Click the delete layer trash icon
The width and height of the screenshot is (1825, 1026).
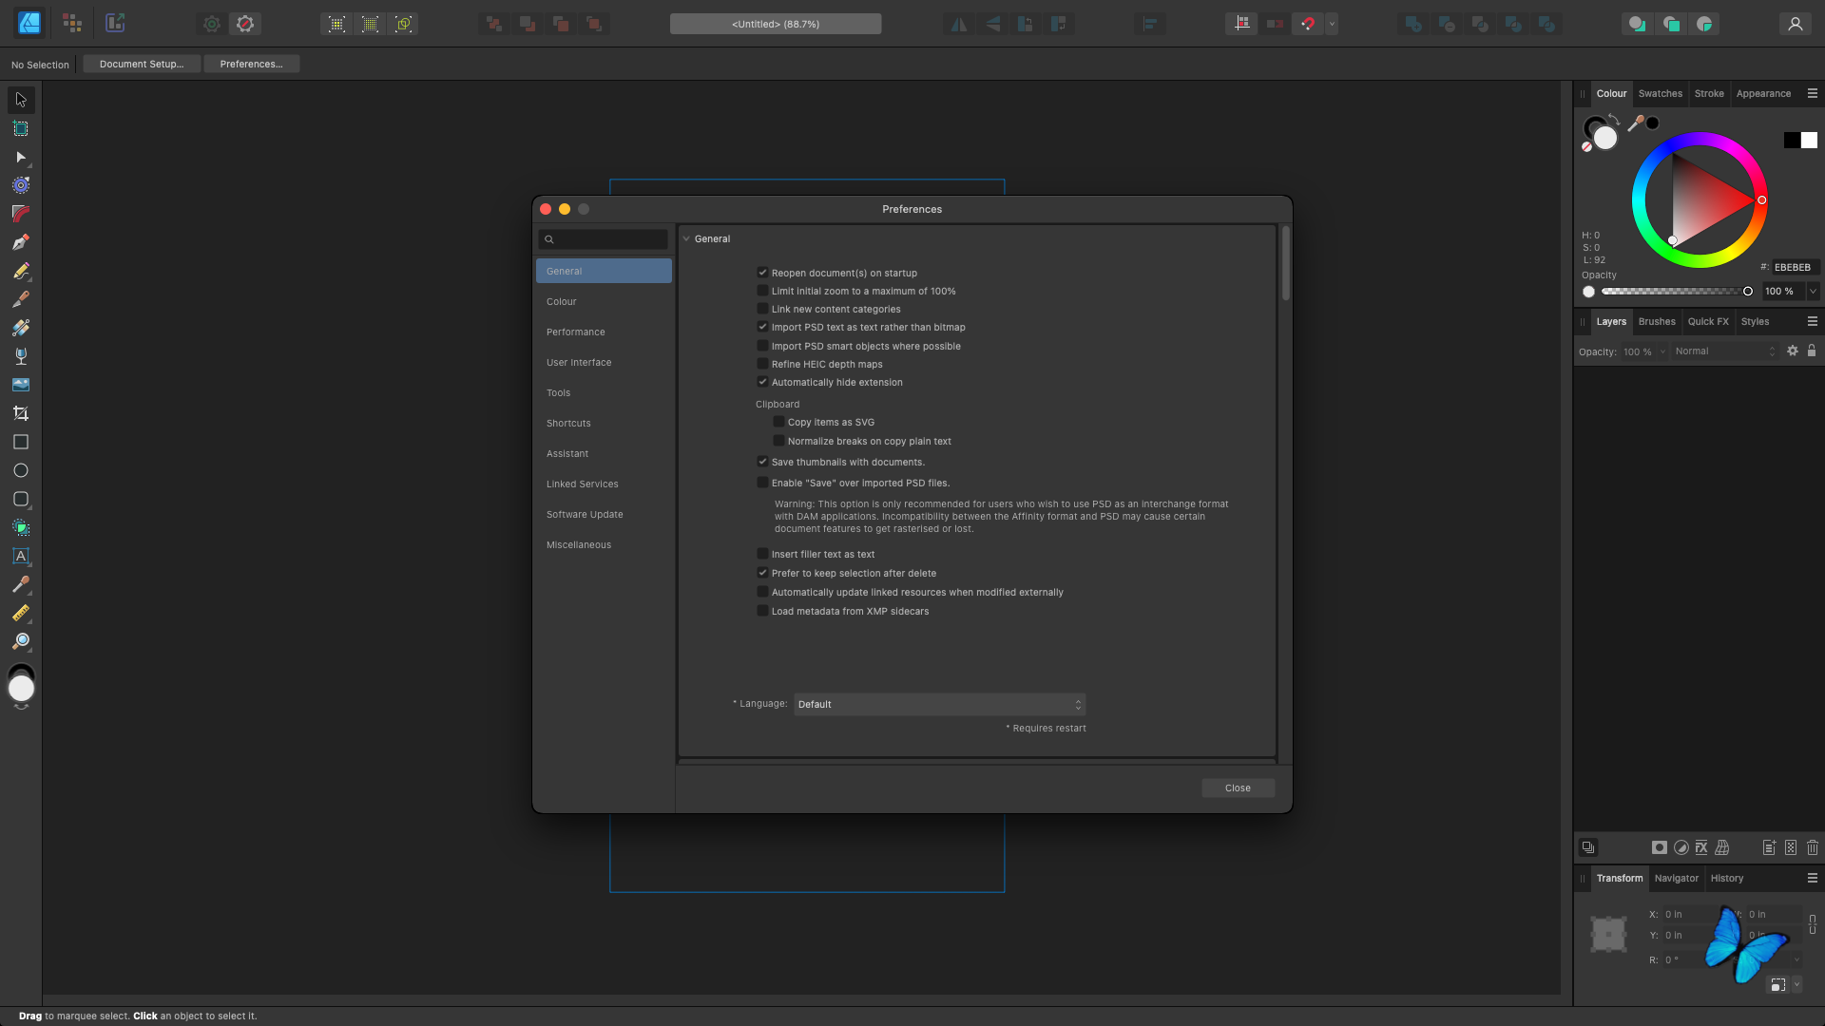(x=1812, y=847)
